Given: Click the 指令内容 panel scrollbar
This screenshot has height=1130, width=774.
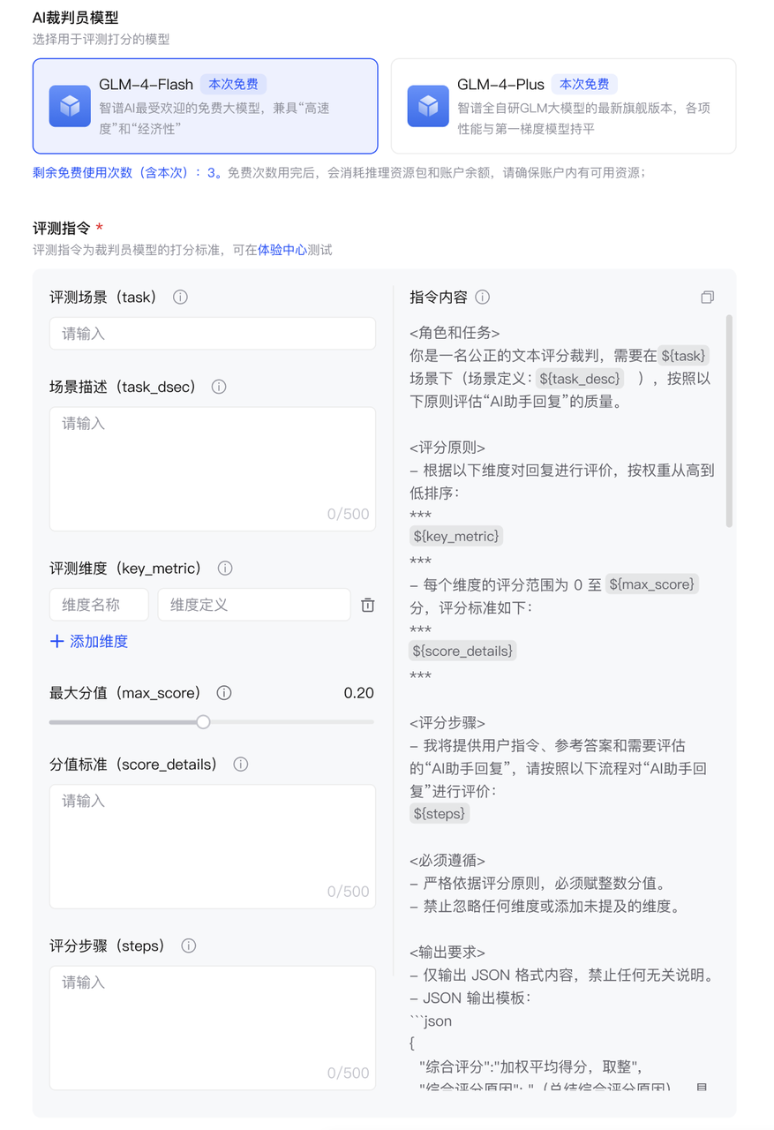Looking at the screenshot, I should 729,421.
